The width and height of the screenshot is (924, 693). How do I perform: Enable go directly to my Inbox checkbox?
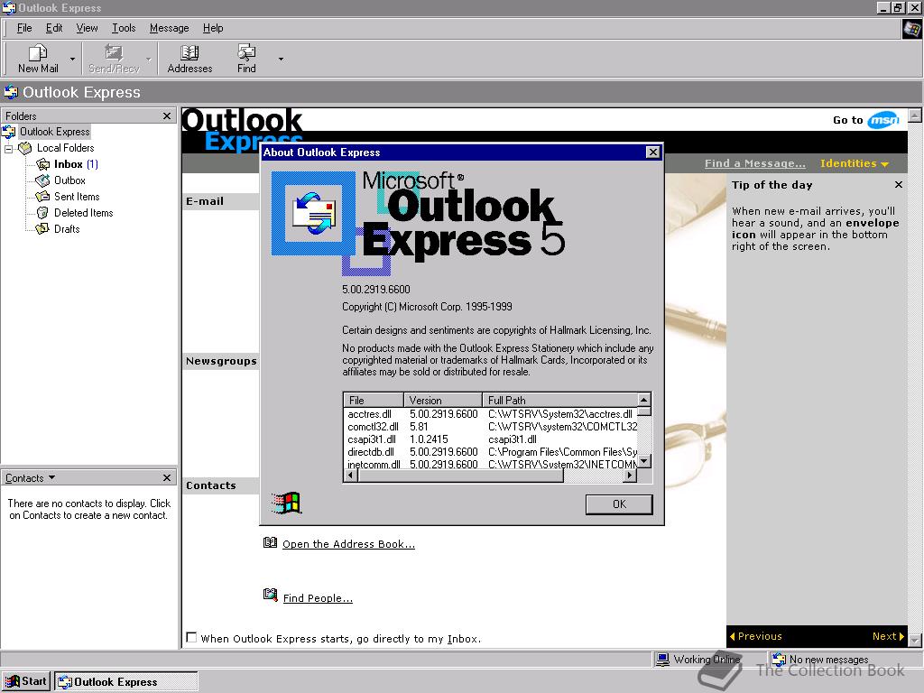point(191,637)
